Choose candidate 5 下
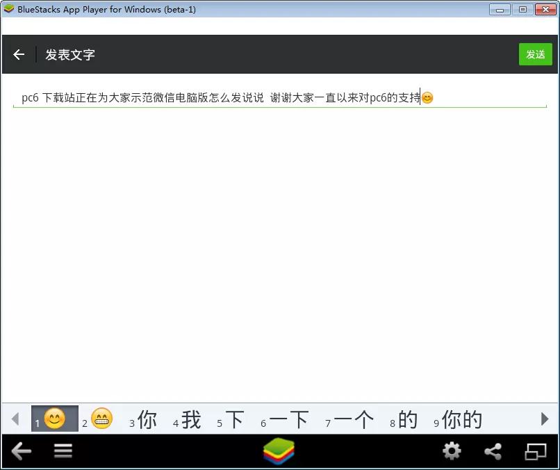Image resolution: width=560 pixels, height=470 pixels. point(231,419)
